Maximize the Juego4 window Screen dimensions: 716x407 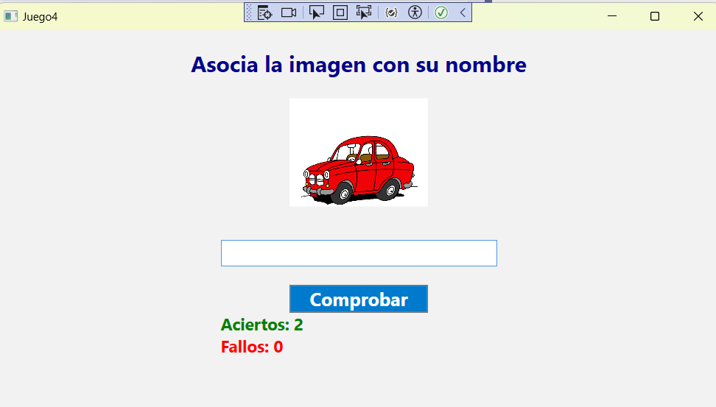tap(655, 16)
